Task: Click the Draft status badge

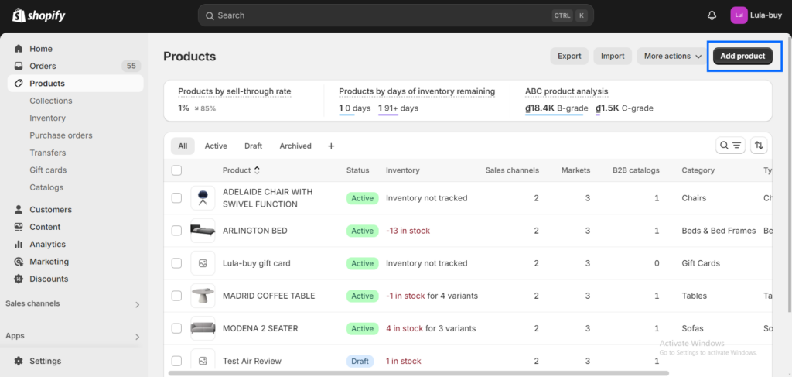Action: pos(360,362)
